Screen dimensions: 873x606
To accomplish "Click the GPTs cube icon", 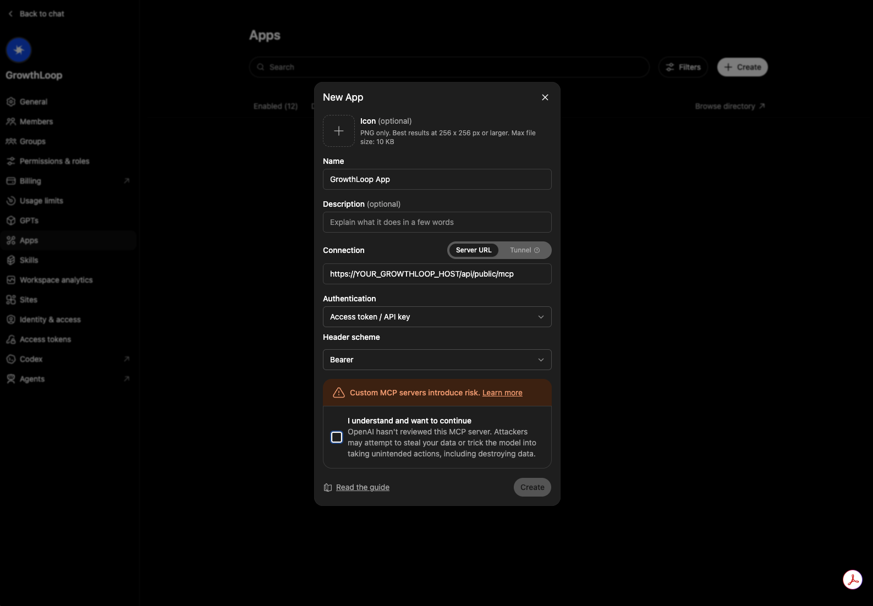I will click(11, 221).
